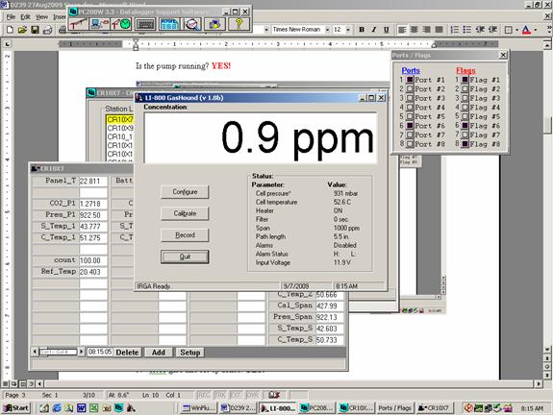Viewport: 553px width, 415px height.
Task: Toggle Port #2 checkbox
Action: (x=410, y=88)
